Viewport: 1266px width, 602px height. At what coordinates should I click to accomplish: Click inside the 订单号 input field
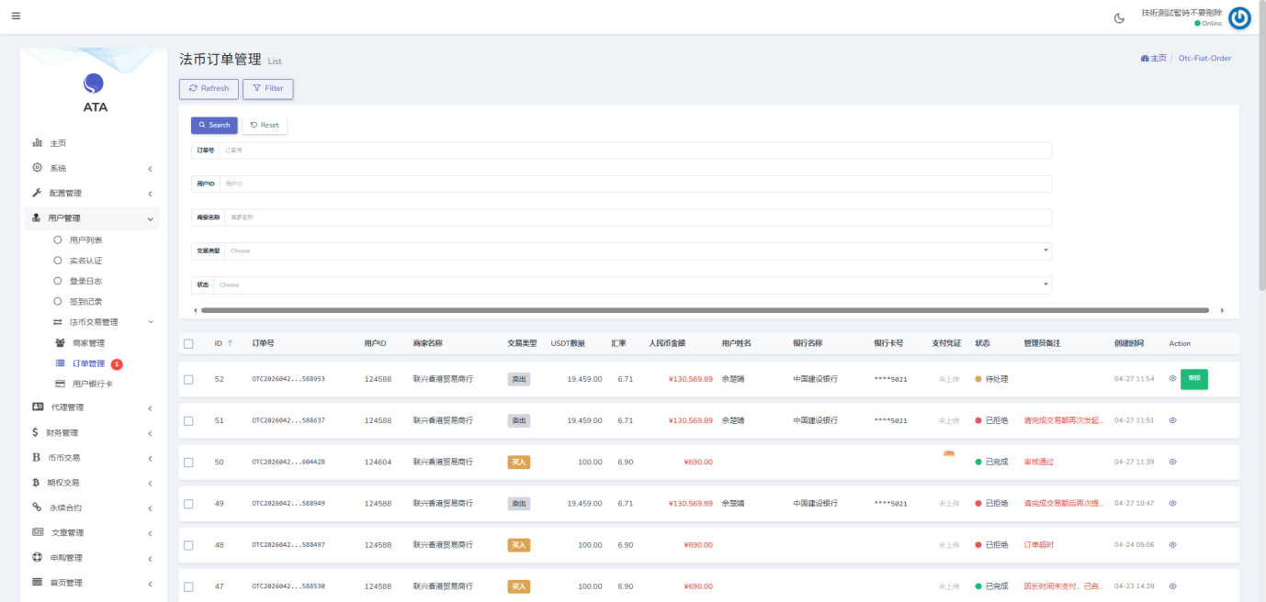(634, 150)
